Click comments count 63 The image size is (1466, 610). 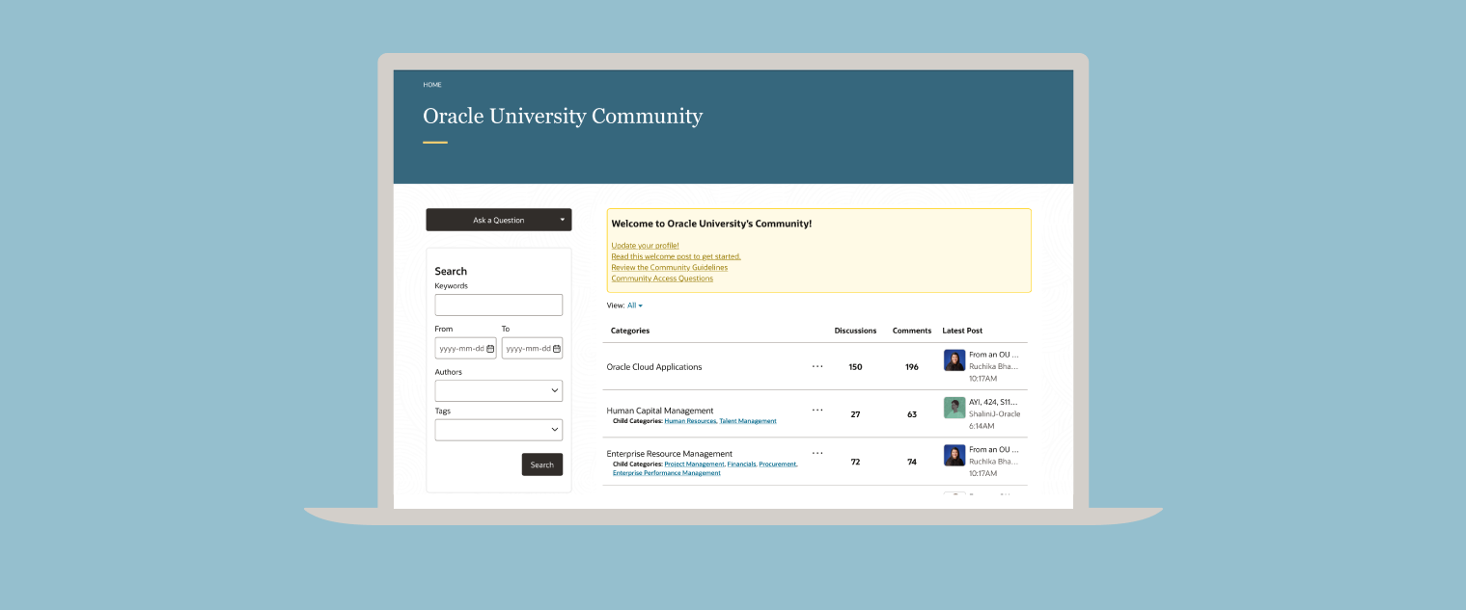912,414
